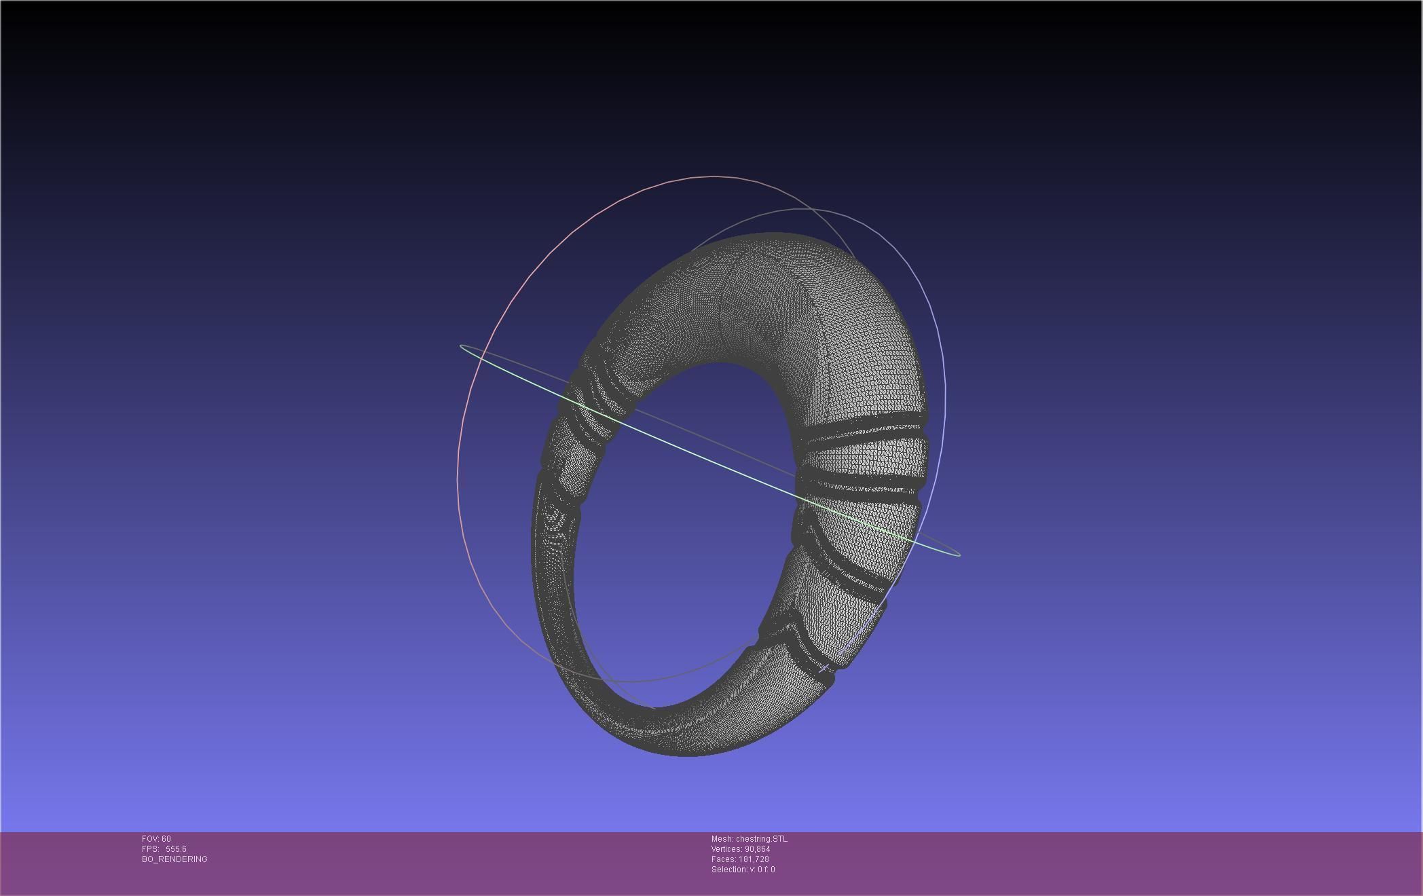Click the Selection: v: 0 f: 0 line
Screen dimensions: 1423x896
coord(743,870)
